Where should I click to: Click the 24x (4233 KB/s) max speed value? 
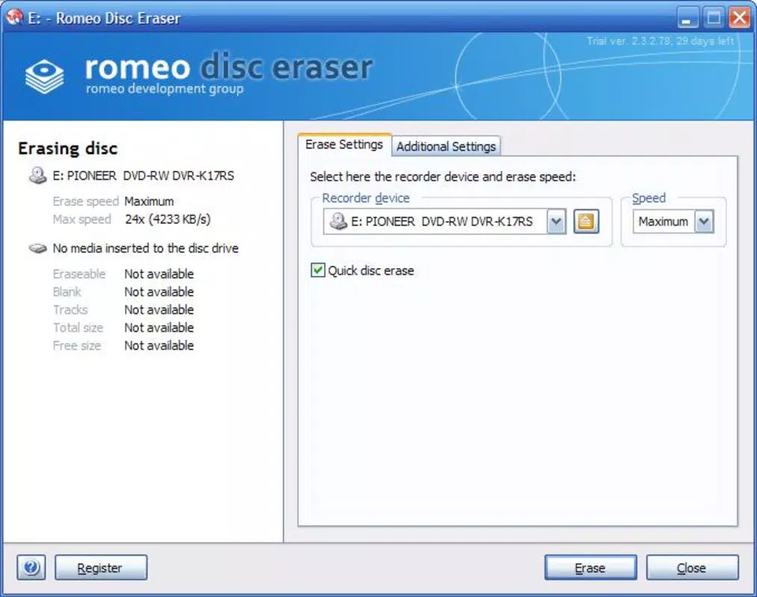(x=167, y=219)
